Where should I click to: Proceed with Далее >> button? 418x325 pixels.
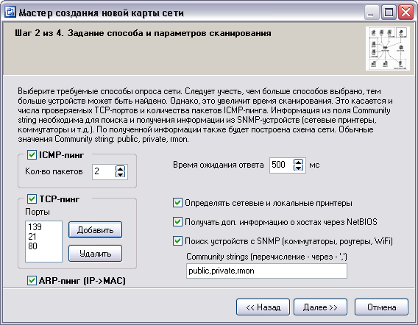pos(320,307)
